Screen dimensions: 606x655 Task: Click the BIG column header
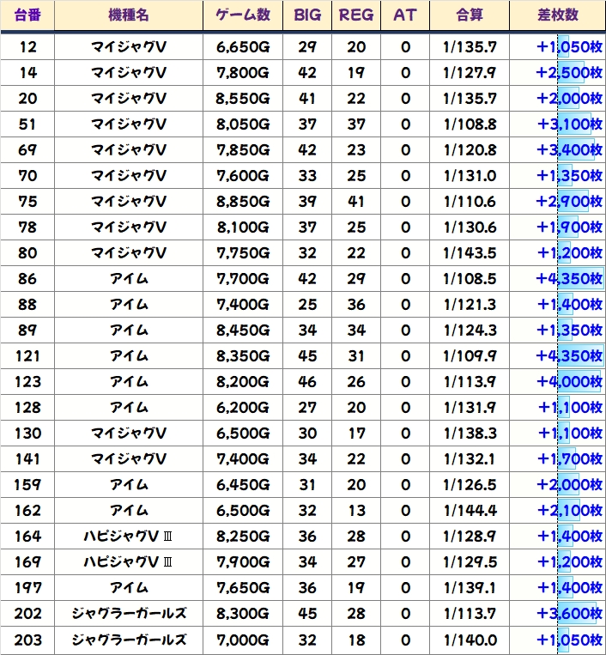click(x=307, y=15)
